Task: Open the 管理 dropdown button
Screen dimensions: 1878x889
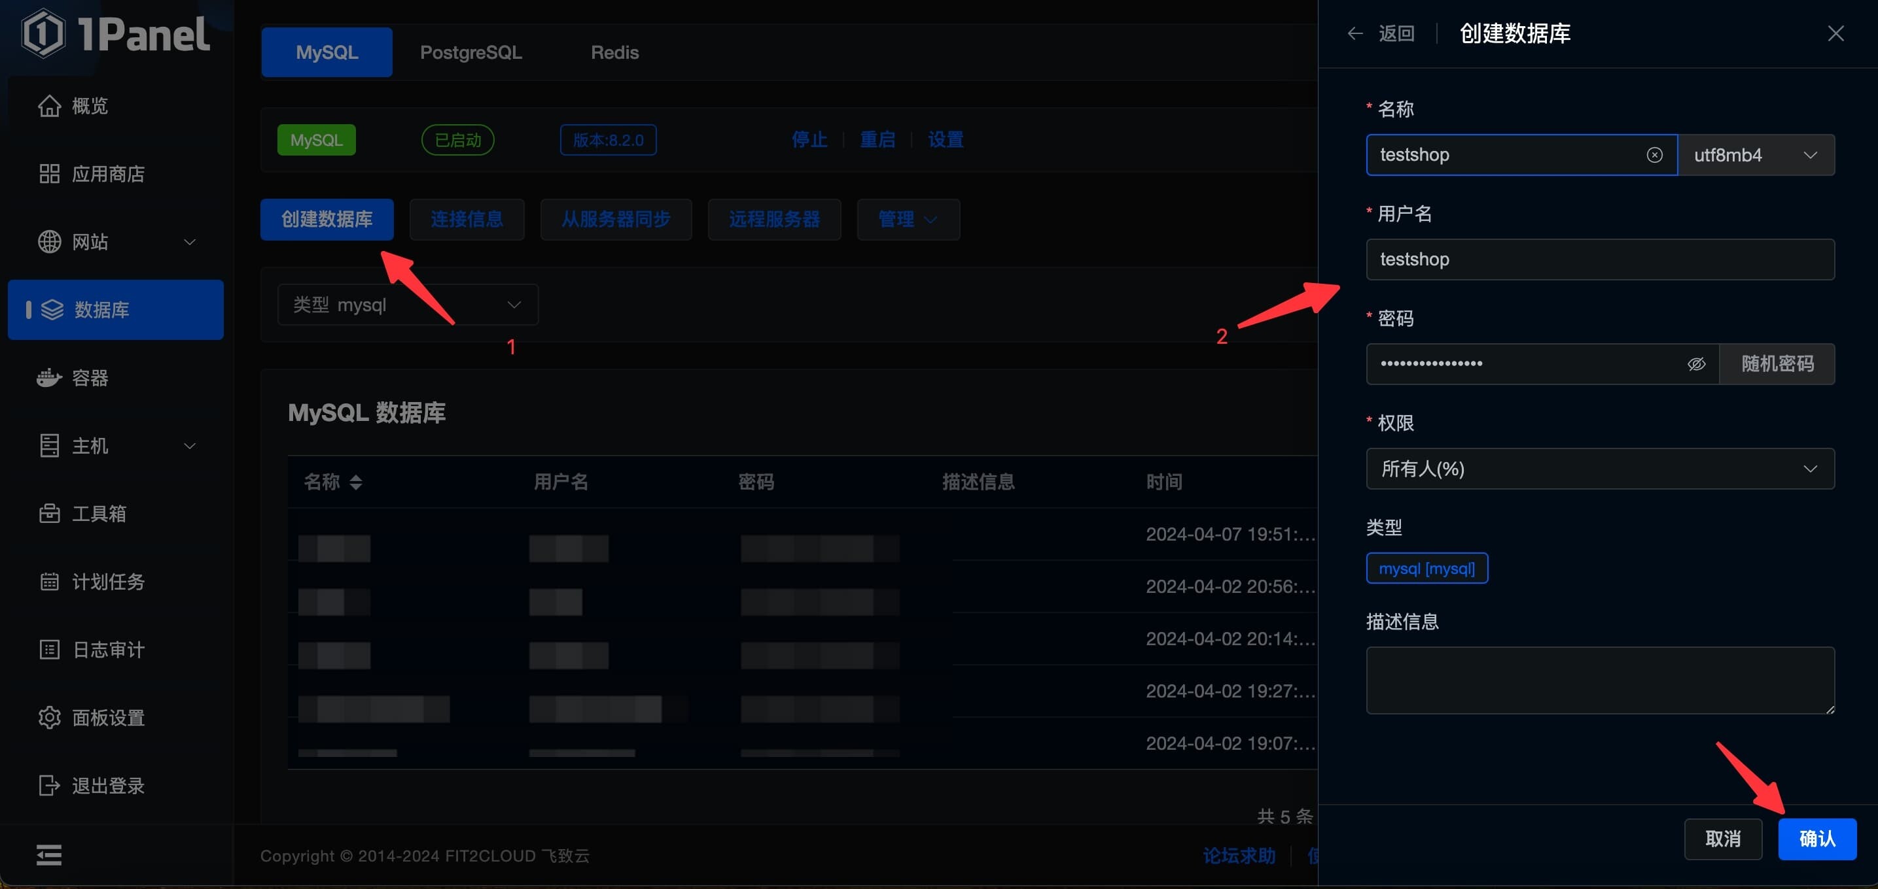Action: (908, 220)
